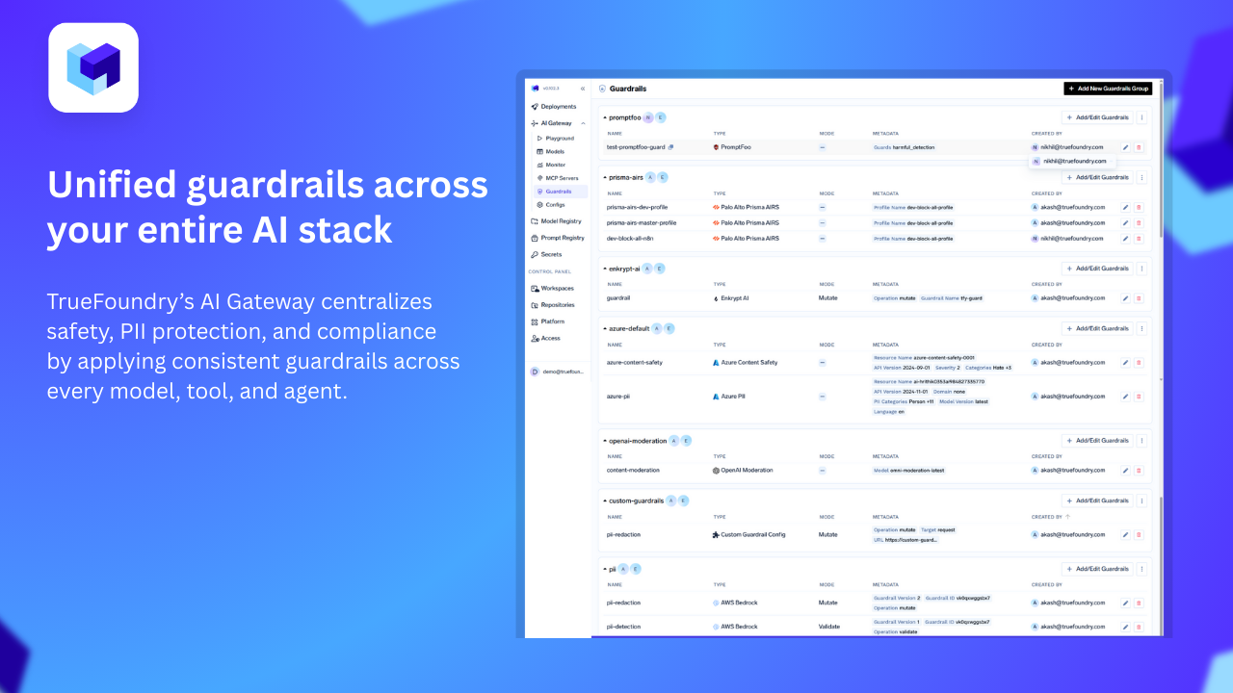1233x693 pixels.
Task: Delete the prisma-airs-master-profile guardrail
Action: [1139, 222]
